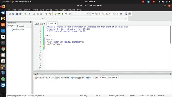The image size is (172, 97).
Task: Open the Settings menu
Action: (72, 10)
